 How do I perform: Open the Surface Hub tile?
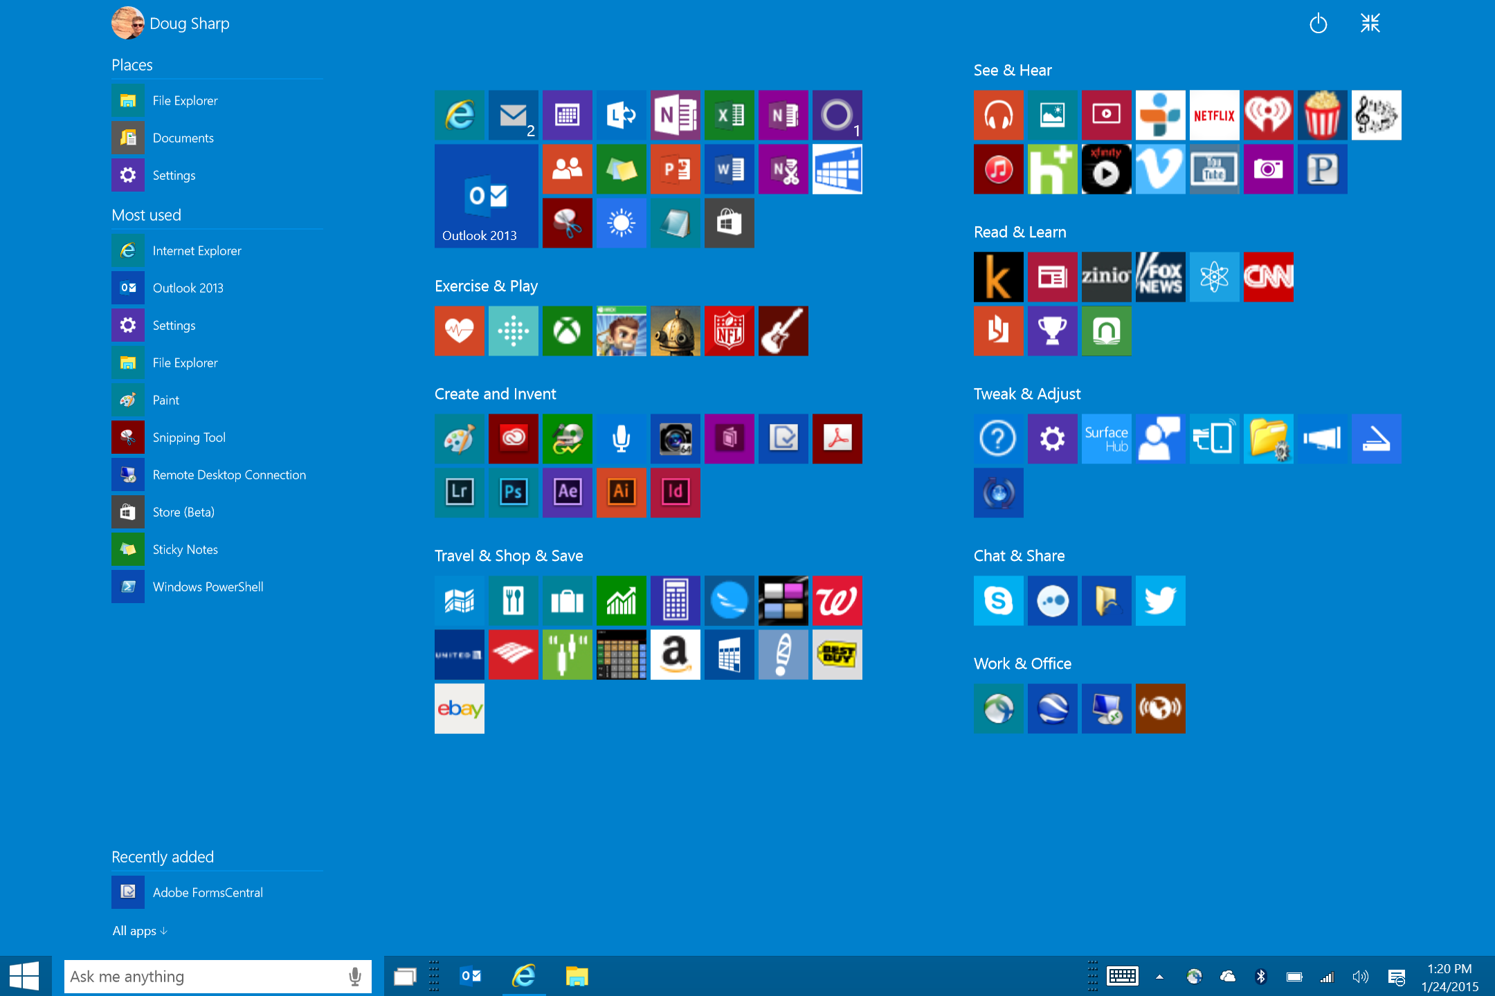coord(1106,439)
